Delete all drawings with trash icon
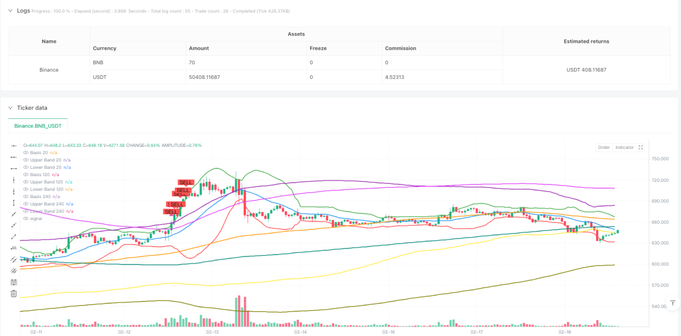 14,294
